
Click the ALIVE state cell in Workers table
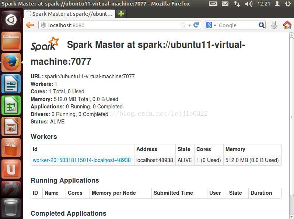pos(185,160)
